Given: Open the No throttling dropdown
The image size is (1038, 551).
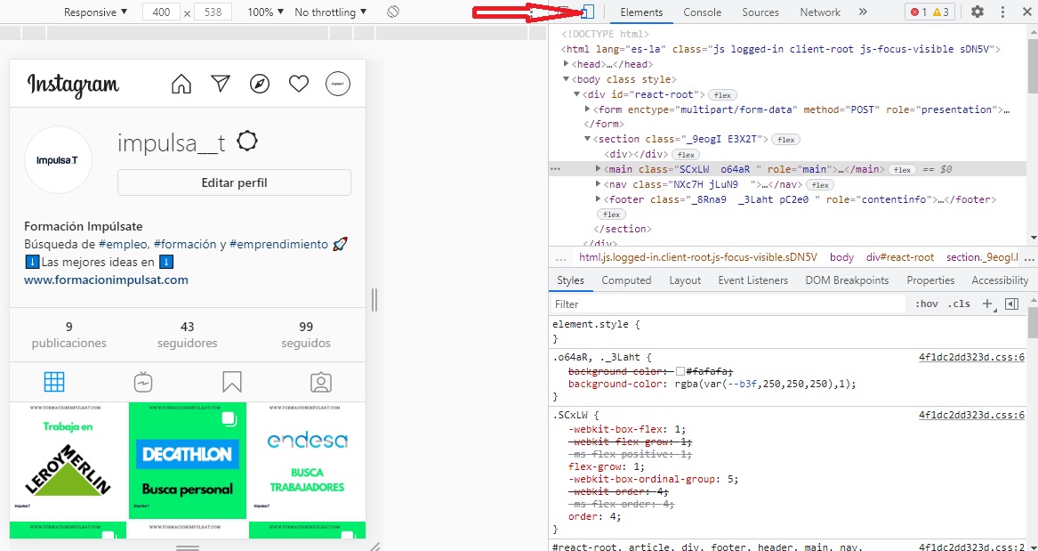Looking at the screenshot, I should tap(331, 12).
